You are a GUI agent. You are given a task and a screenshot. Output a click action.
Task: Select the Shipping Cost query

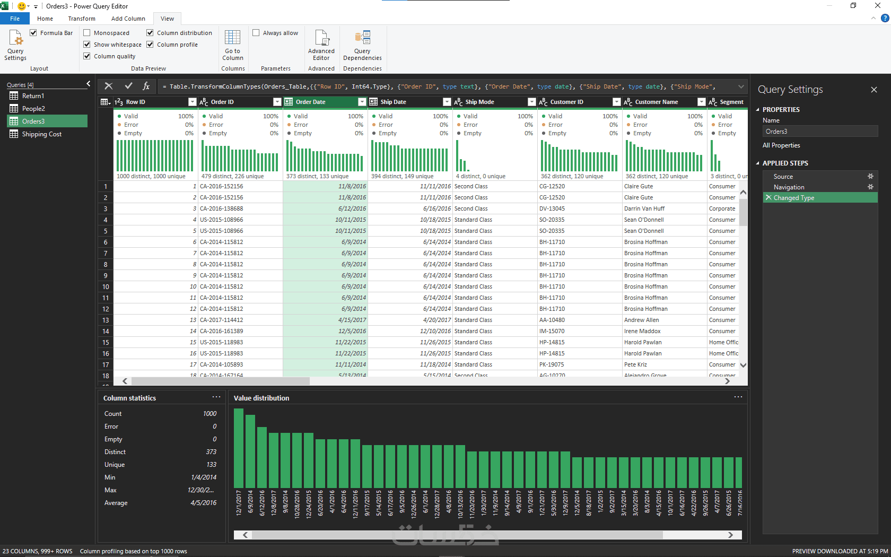coord(41,134)
